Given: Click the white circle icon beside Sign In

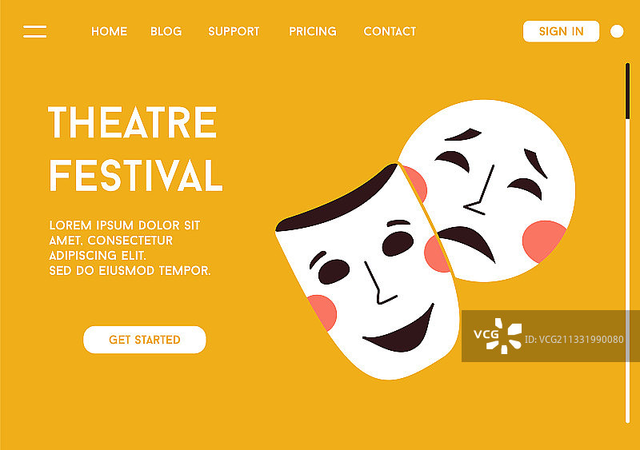Looking at the screenshot, I should point(617,31).
